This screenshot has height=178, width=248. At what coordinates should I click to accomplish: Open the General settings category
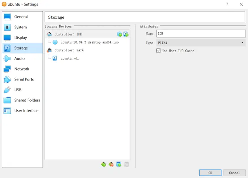[x=23, y=17]
